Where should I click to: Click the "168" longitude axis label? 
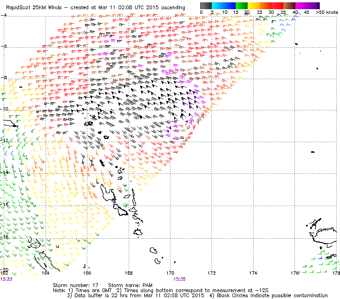(x=129, y=273)
